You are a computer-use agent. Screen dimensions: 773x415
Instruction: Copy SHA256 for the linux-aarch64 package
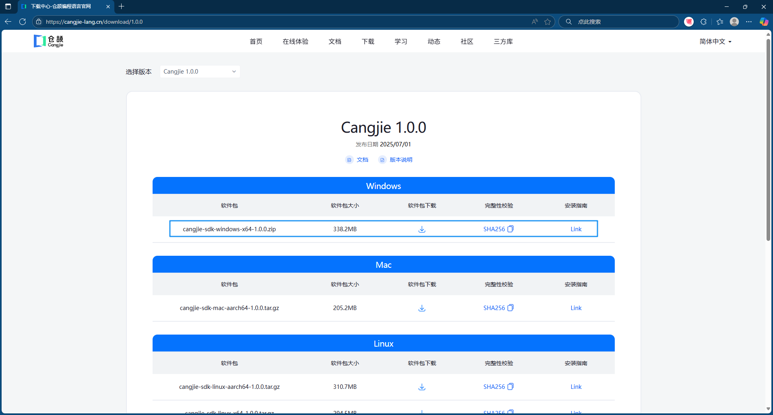(511, 386)
